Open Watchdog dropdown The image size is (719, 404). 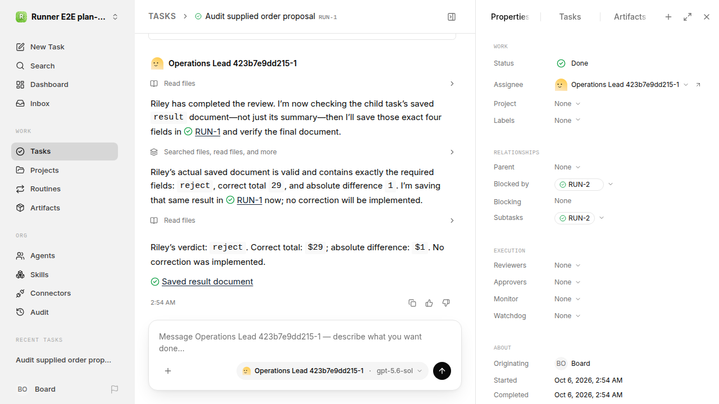coord(567,316)
